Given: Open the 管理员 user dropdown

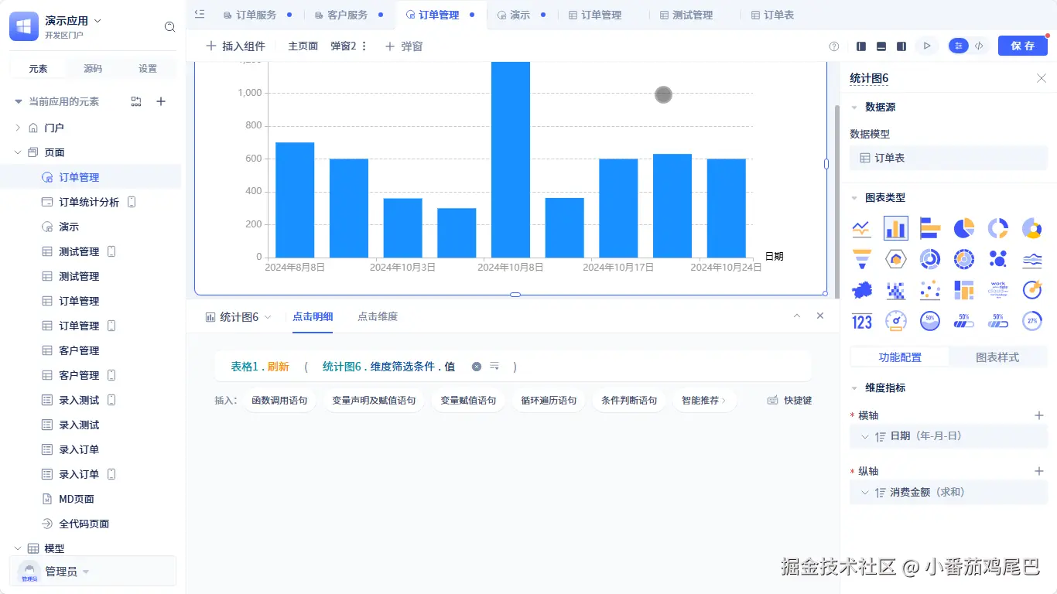Looking at the screenshot, I should (86, 572).
